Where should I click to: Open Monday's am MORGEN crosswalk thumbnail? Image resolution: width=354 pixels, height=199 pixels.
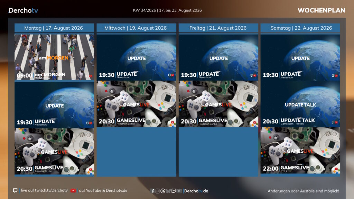click(54, 57)
